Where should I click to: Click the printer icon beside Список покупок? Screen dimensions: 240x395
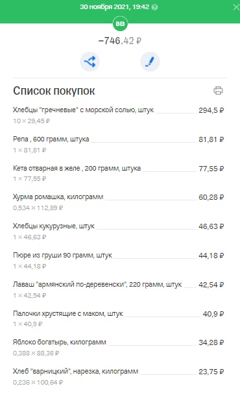218,90
